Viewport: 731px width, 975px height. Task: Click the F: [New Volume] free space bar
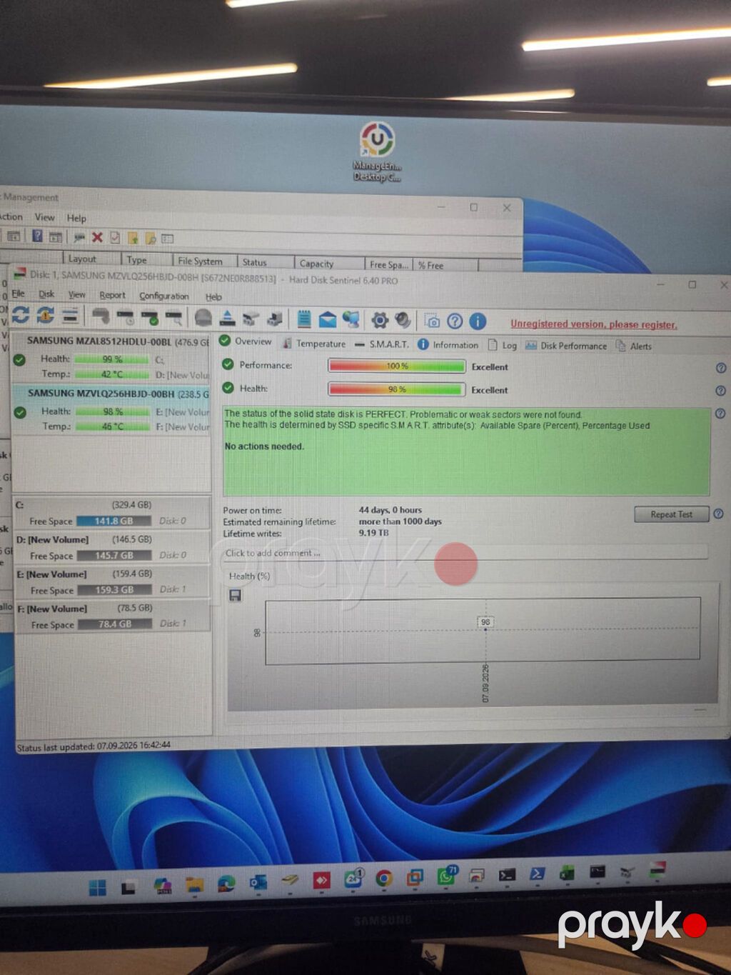tap(114, 624)
